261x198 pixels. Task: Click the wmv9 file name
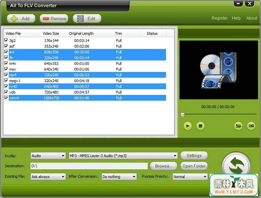point(14,98)
